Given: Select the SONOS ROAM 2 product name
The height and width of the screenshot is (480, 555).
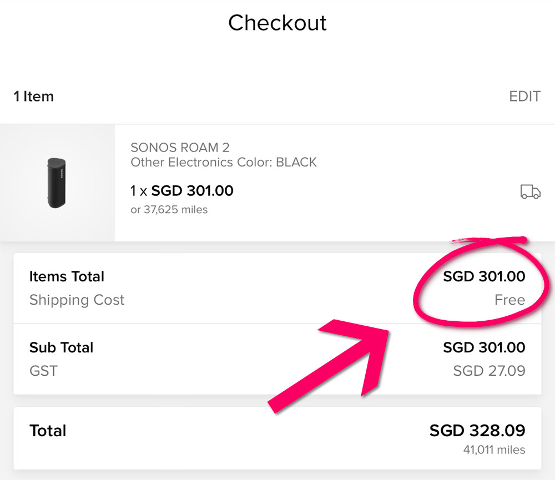Looking at the screenshot, I should pyautogui.click(x=180, y=148).
